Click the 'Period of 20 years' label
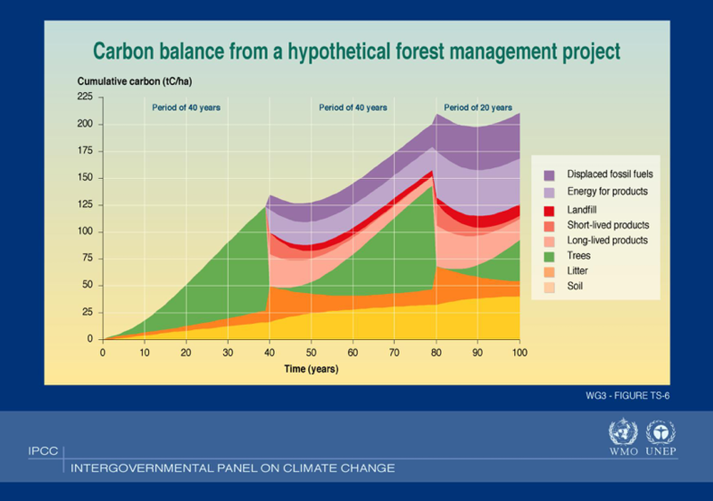713x501 pixels. pyautogui.click(x=478, y=108)
